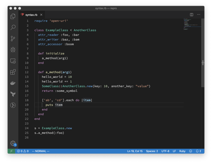Change indentation via Spaces: 2
Image resolution: width=212 pixels, height=163 pixels.
152,151
